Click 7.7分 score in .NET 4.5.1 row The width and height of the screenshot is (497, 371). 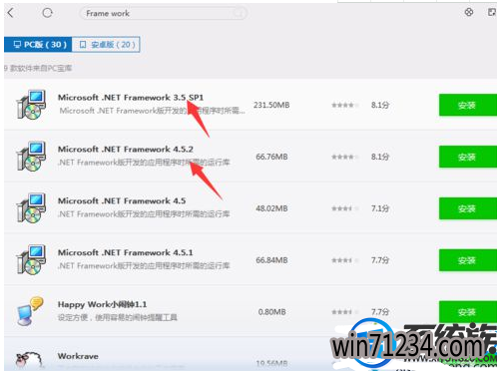pyautogui.click(x=380, y=260)
